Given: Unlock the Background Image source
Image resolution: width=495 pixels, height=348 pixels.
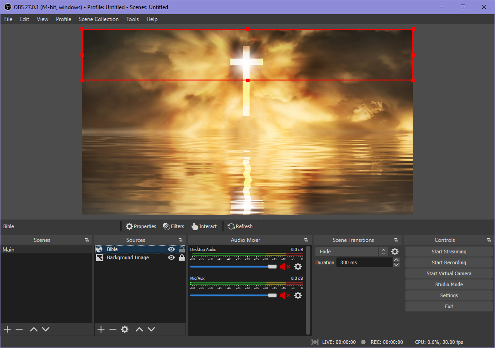Looking at the screenshot, I should (181, 257).
